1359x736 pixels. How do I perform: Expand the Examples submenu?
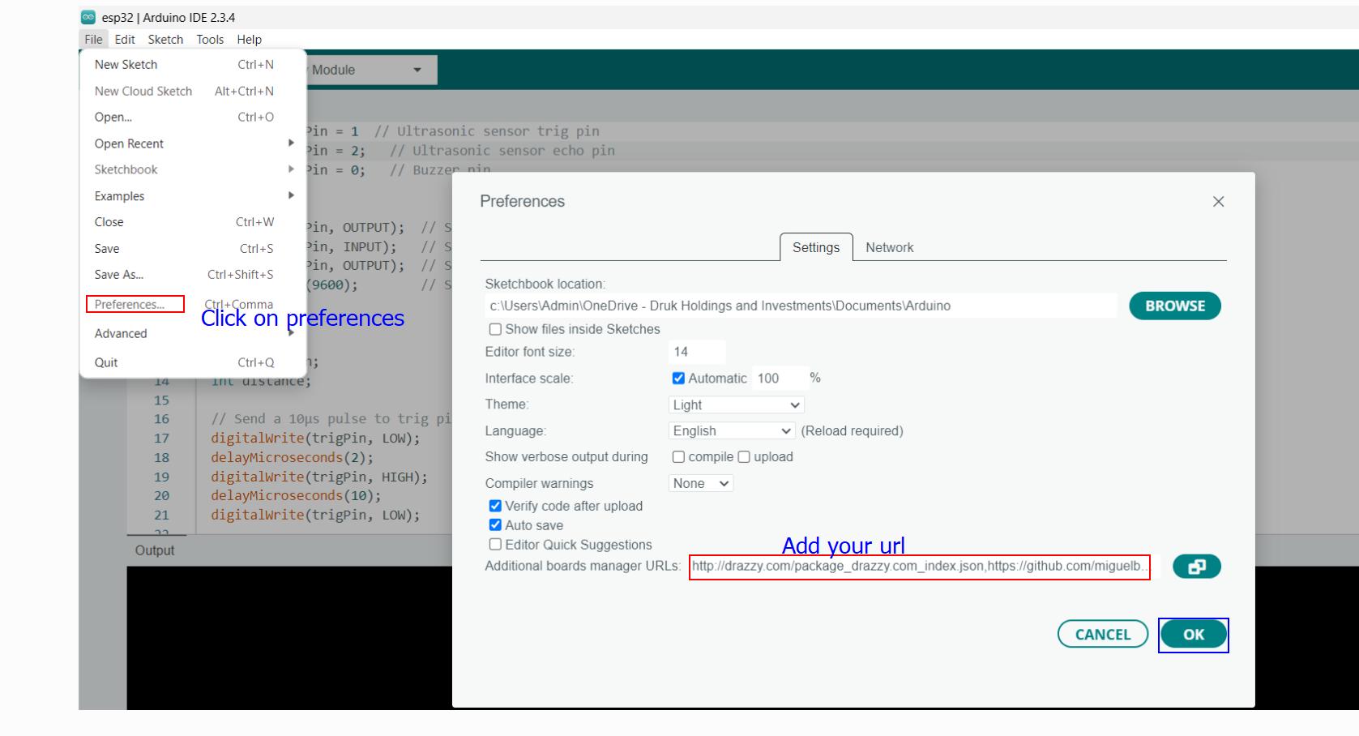pyautogui.click(x=193, y=195)
